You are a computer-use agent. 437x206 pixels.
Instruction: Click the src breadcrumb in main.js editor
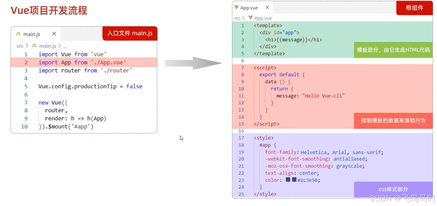pyautogui.click(x=20, y=46)
